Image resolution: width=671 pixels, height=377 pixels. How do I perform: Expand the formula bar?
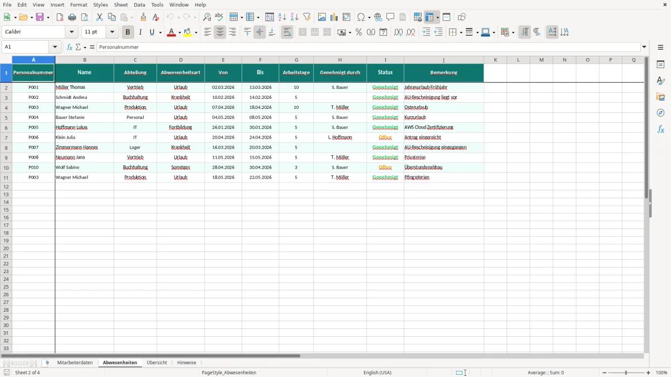click(x=644, y=47)
